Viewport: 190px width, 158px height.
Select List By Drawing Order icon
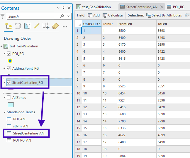tap(8, 26)
